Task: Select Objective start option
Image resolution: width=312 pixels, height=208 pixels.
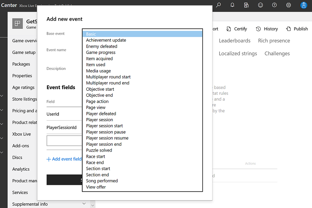Action: point(142,89)
